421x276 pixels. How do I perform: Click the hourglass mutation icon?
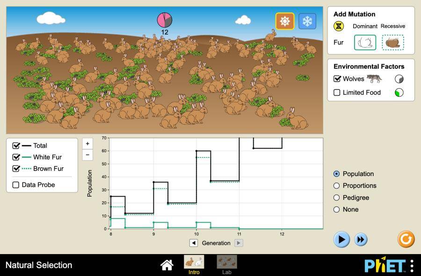[338, 26]
